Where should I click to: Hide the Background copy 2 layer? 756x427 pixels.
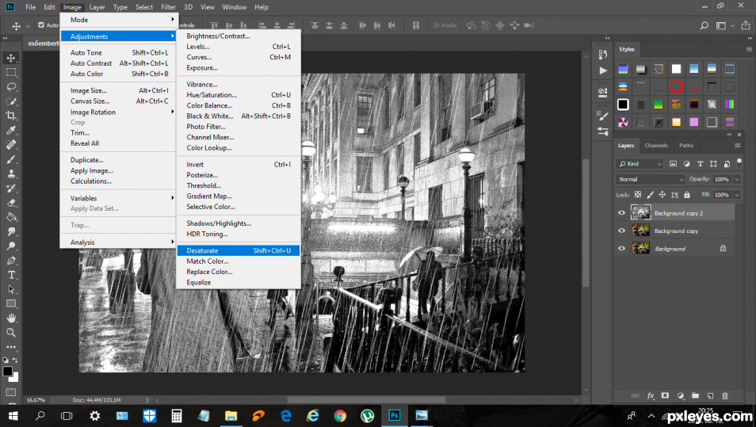(621, 213)
